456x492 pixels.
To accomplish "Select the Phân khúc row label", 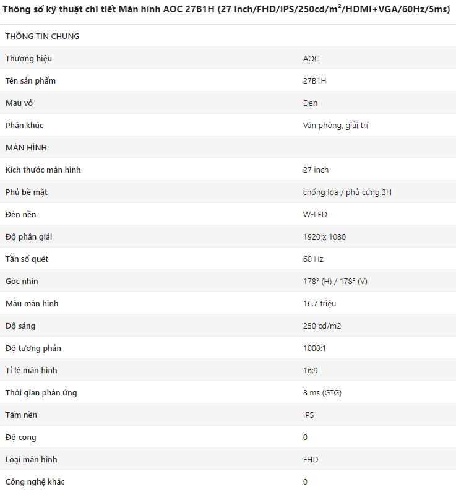I will (x=25, y=125).
